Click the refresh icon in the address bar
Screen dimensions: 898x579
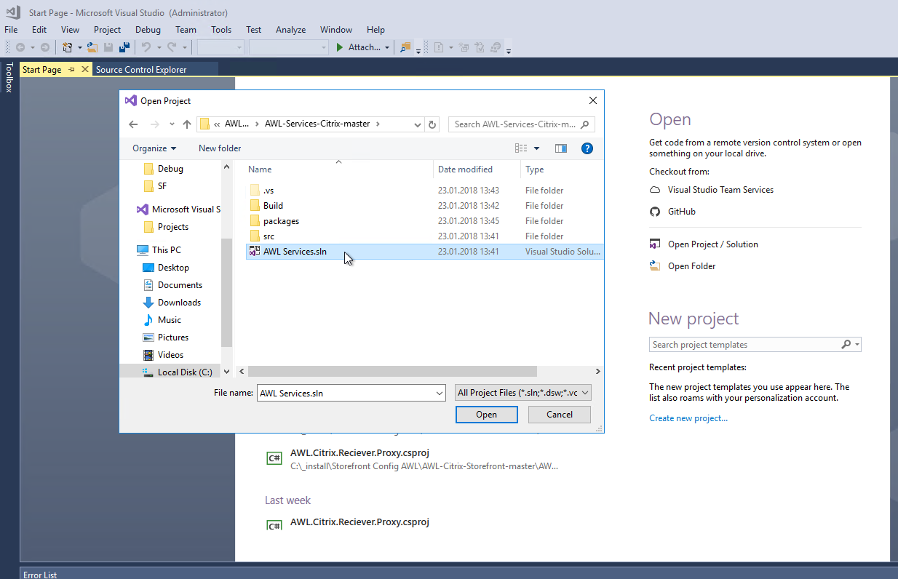(x=432, y=124)
